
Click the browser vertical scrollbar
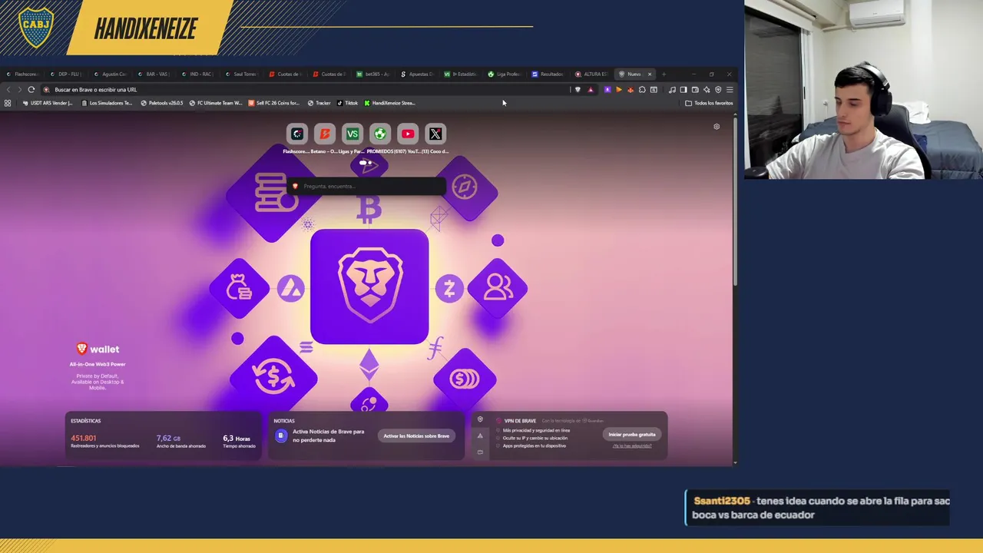[x=735, y=200]
